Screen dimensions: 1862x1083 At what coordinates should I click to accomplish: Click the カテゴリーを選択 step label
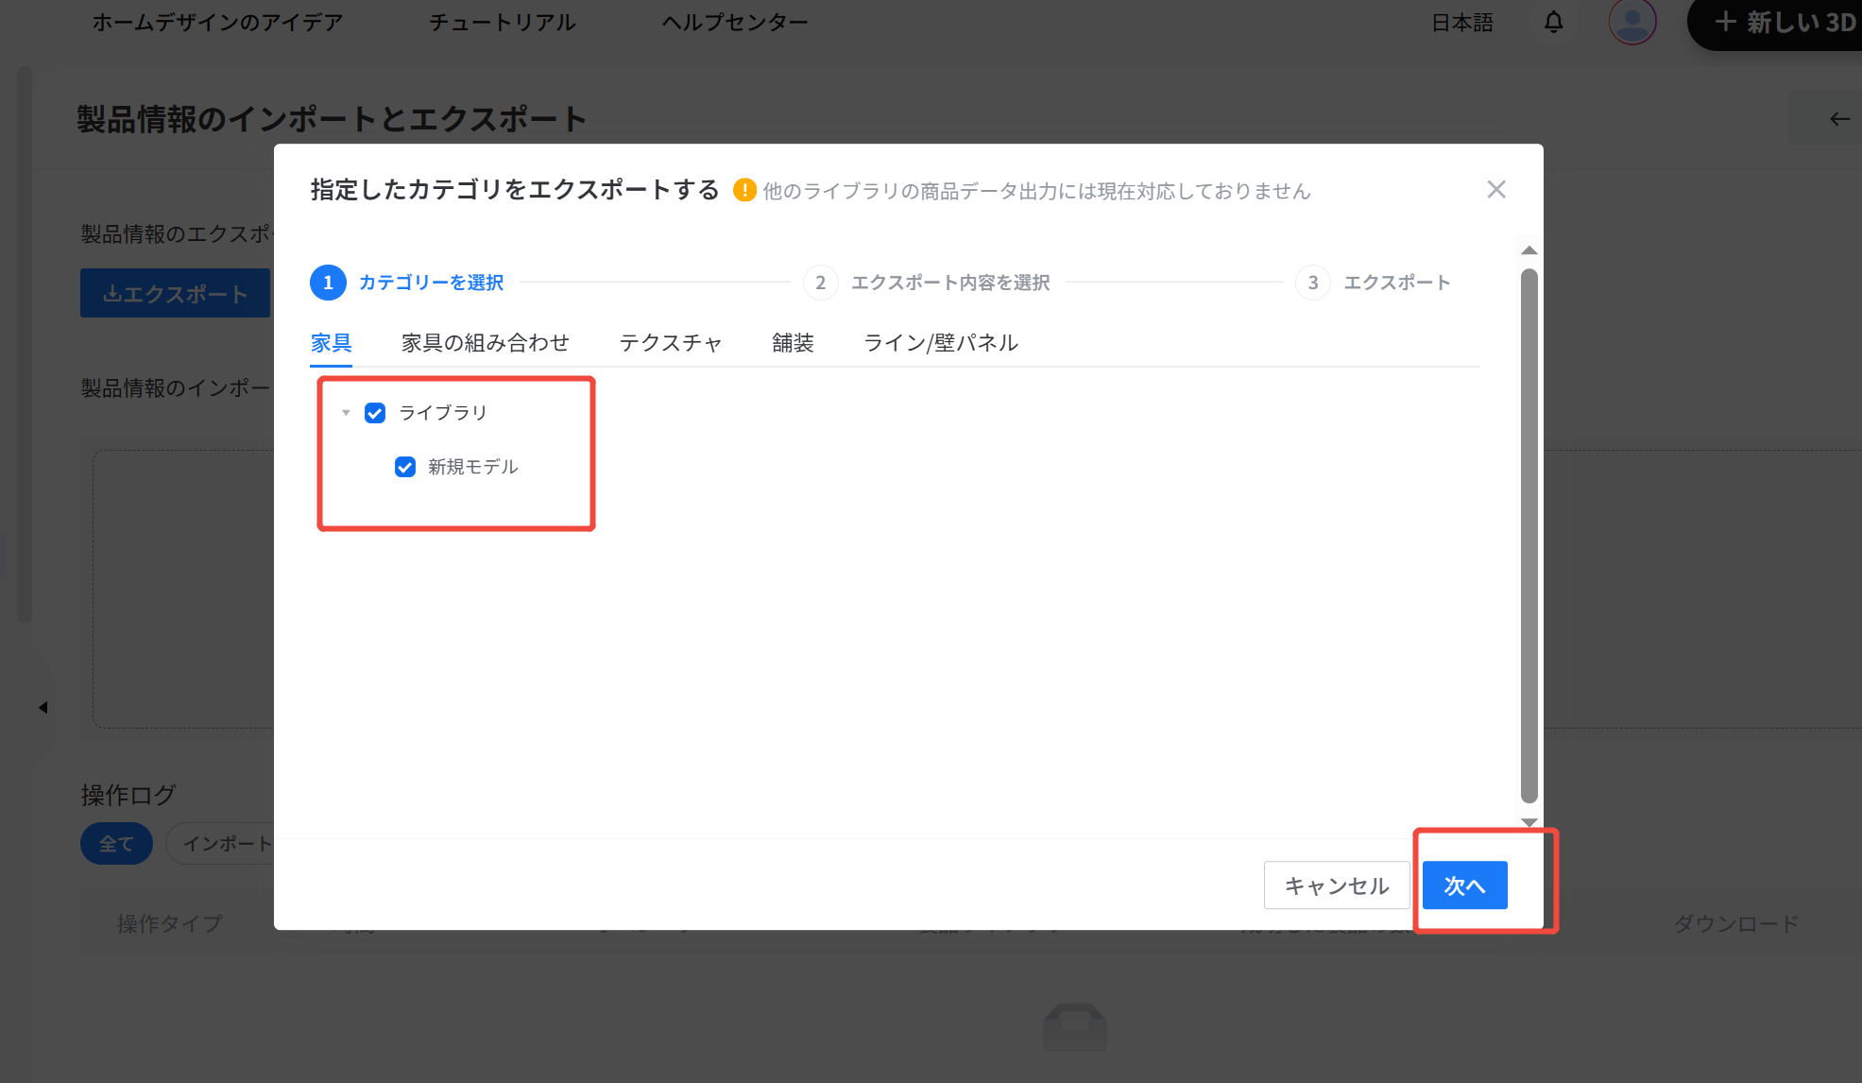pos(431,283)
